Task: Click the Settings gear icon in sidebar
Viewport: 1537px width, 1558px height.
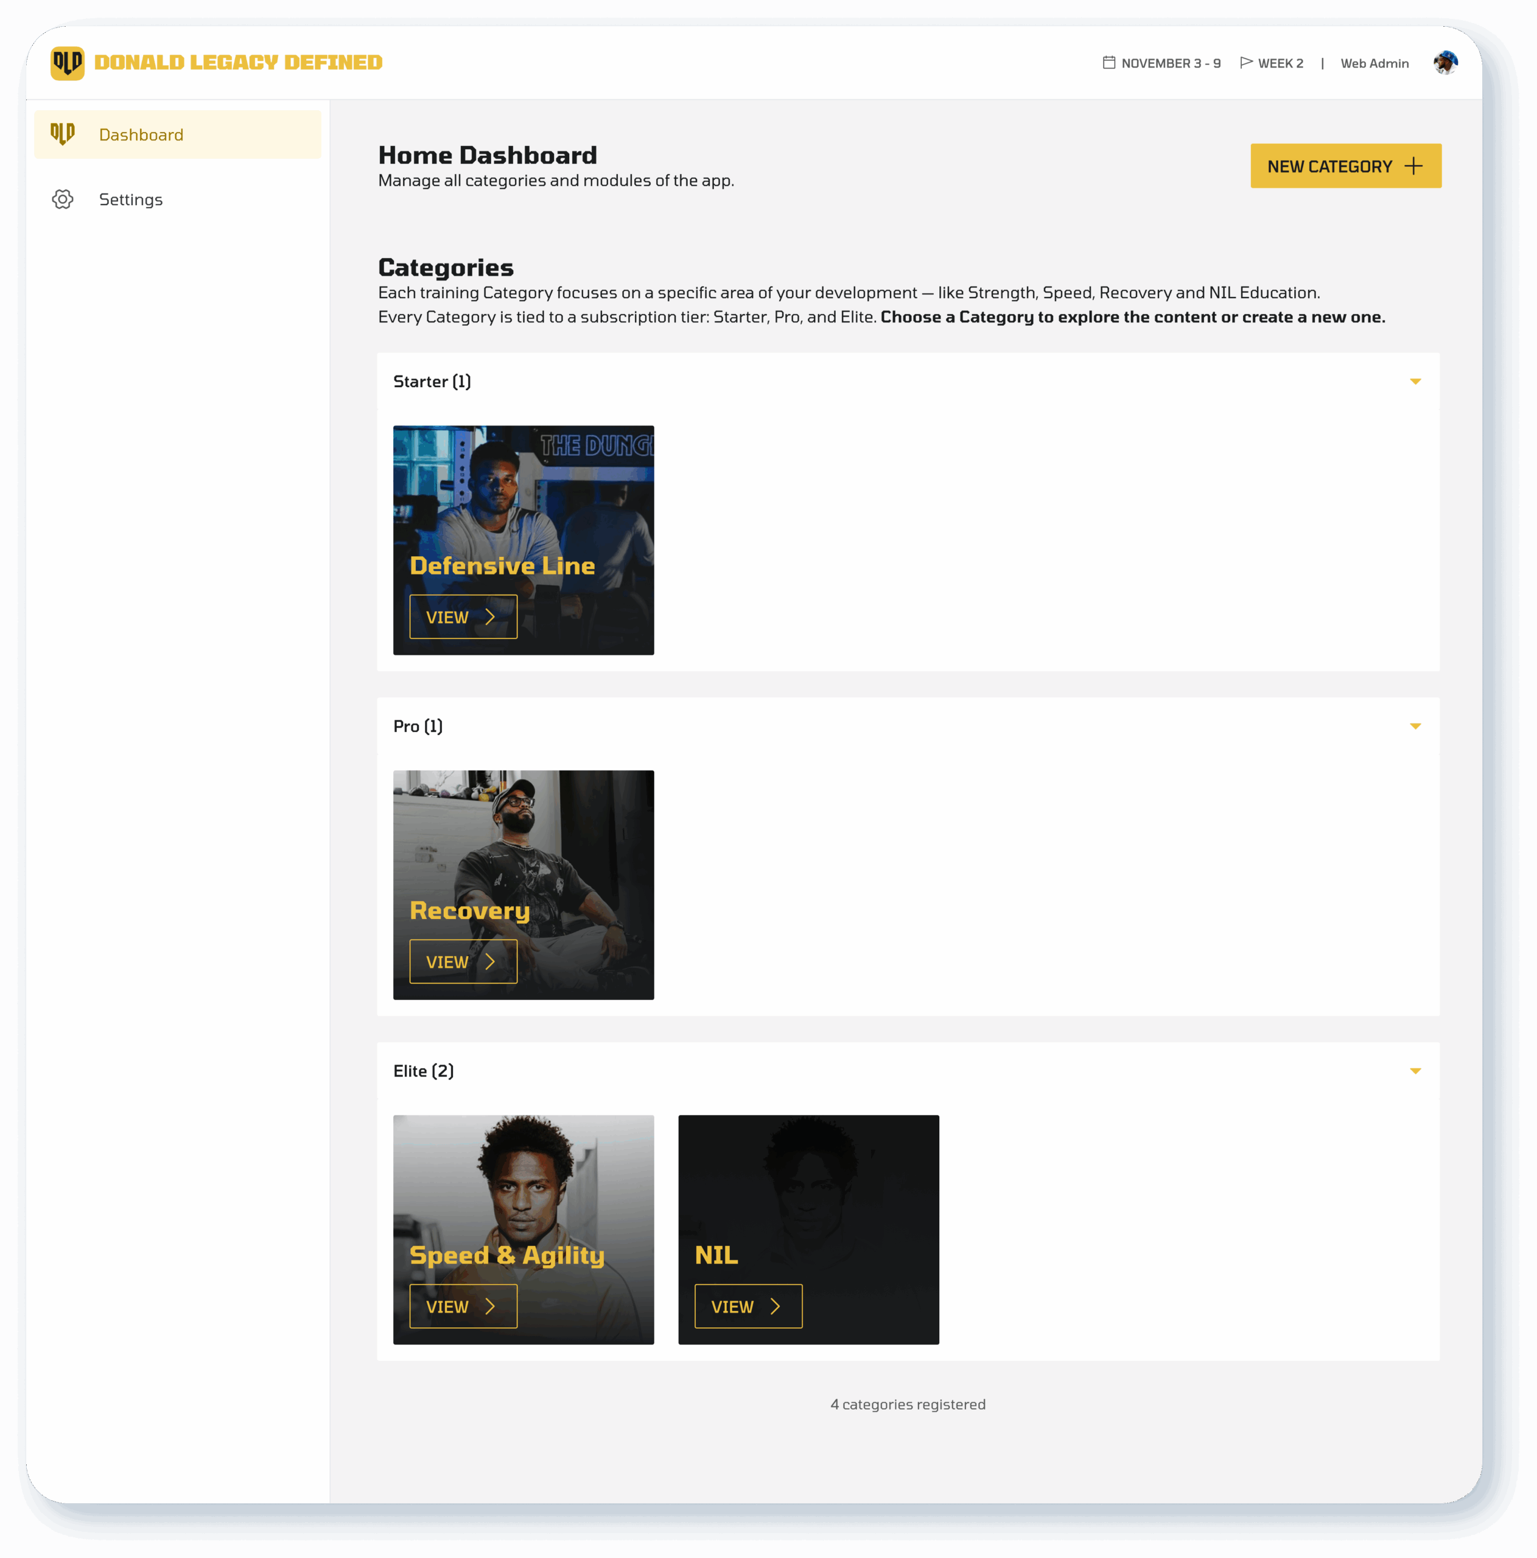Action: click(63, 199)
